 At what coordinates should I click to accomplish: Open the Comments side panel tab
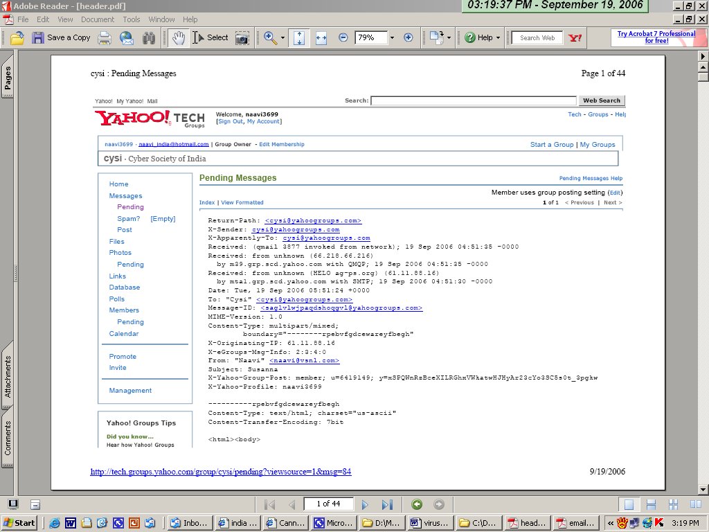click(x=7, y=438)
